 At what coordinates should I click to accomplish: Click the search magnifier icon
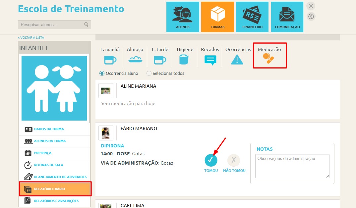[86, 24]
